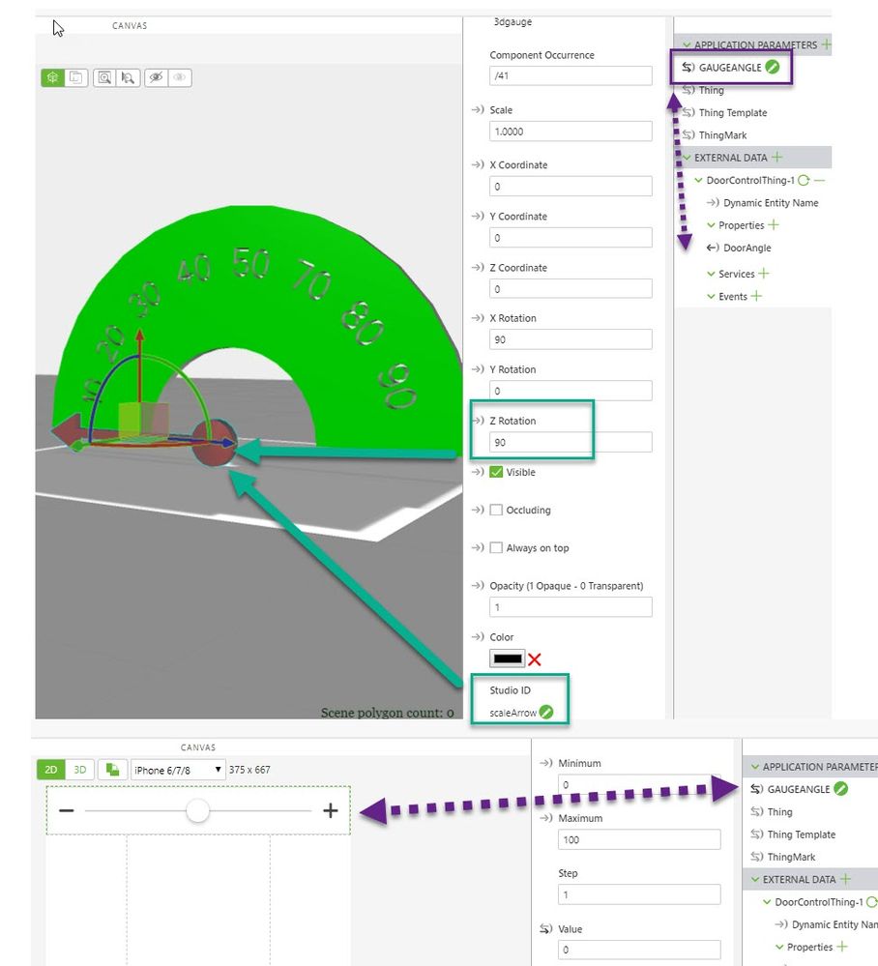Select upper GAUGEANGLE parameter
The height and width of the screenshot is (966, 878).
(x=730, y=67)
